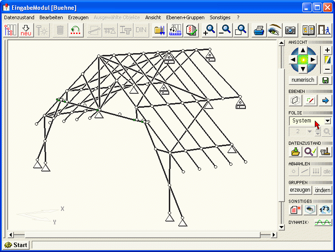Click the undo arrow toolbar icon
Image resolution: width=335 pixels, height=252 pixels.
[76, 30]
